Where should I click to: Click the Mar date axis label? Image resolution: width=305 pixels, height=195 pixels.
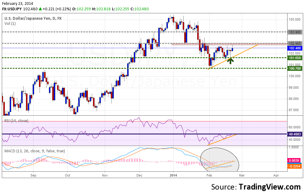(x=242, y=175)
